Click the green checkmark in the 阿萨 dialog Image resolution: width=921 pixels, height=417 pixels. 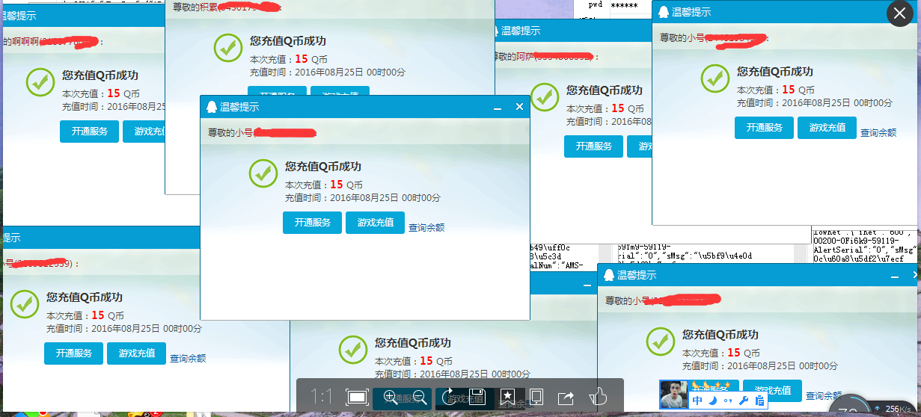coord(545,96)
